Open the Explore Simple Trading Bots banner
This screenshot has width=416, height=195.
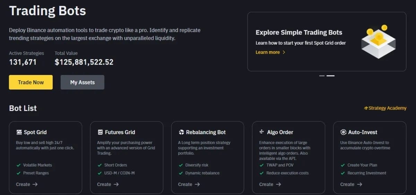[x=299, y=32]
